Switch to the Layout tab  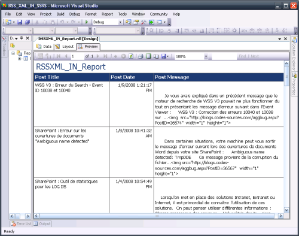[65, 47]
